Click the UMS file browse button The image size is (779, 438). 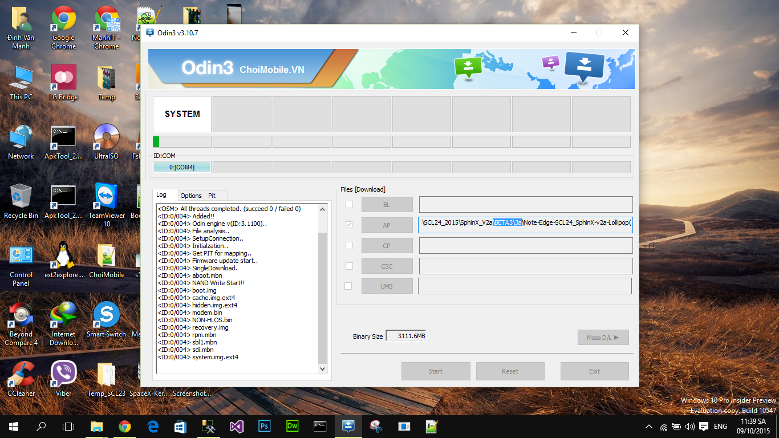(387, 286)
